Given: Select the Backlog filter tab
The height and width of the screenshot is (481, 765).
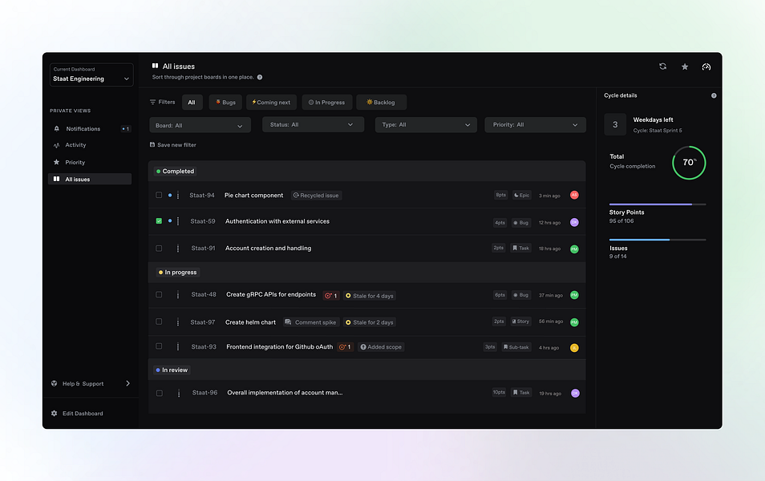Looking at the screenshot, I should (381, 103).
